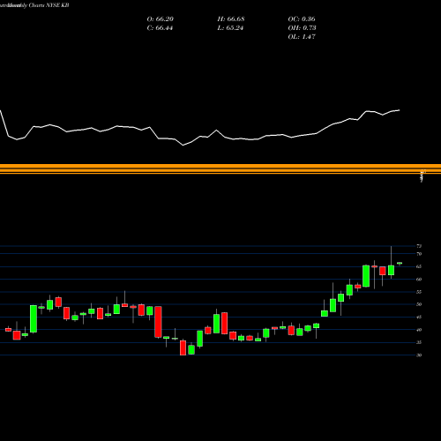Click the close value 'C: 66.44'
This screenshot has width=441, height=441.
coord(160,28)
